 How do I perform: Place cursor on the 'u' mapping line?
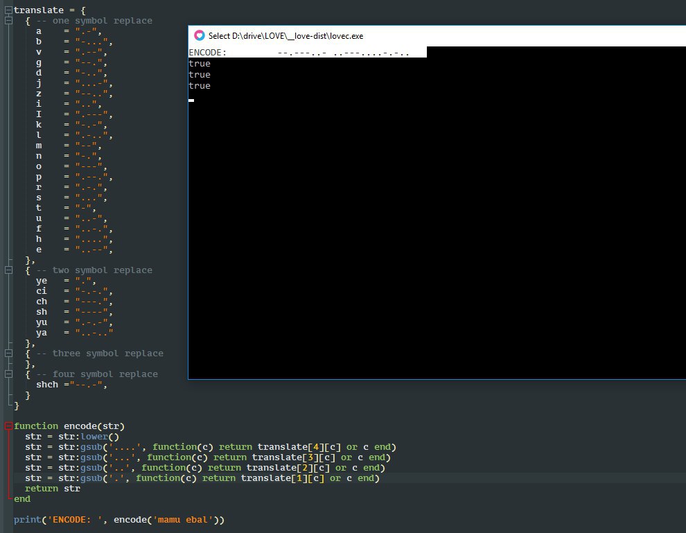tap(71, 218)
